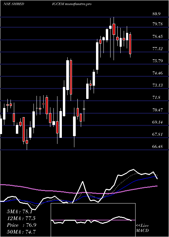Click the 12MA : 77.5 indicator text
The image size is (169, 237).
tap(21, 218)
